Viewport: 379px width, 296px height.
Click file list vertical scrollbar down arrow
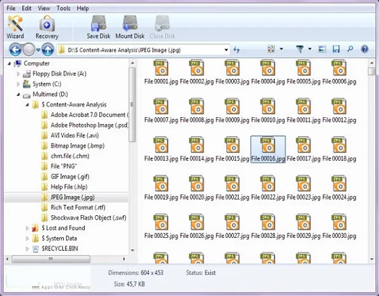pyautogui.click(x=372, y=259)
